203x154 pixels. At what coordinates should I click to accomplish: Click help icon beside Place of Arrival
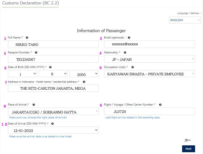click(x=34, y=105)
